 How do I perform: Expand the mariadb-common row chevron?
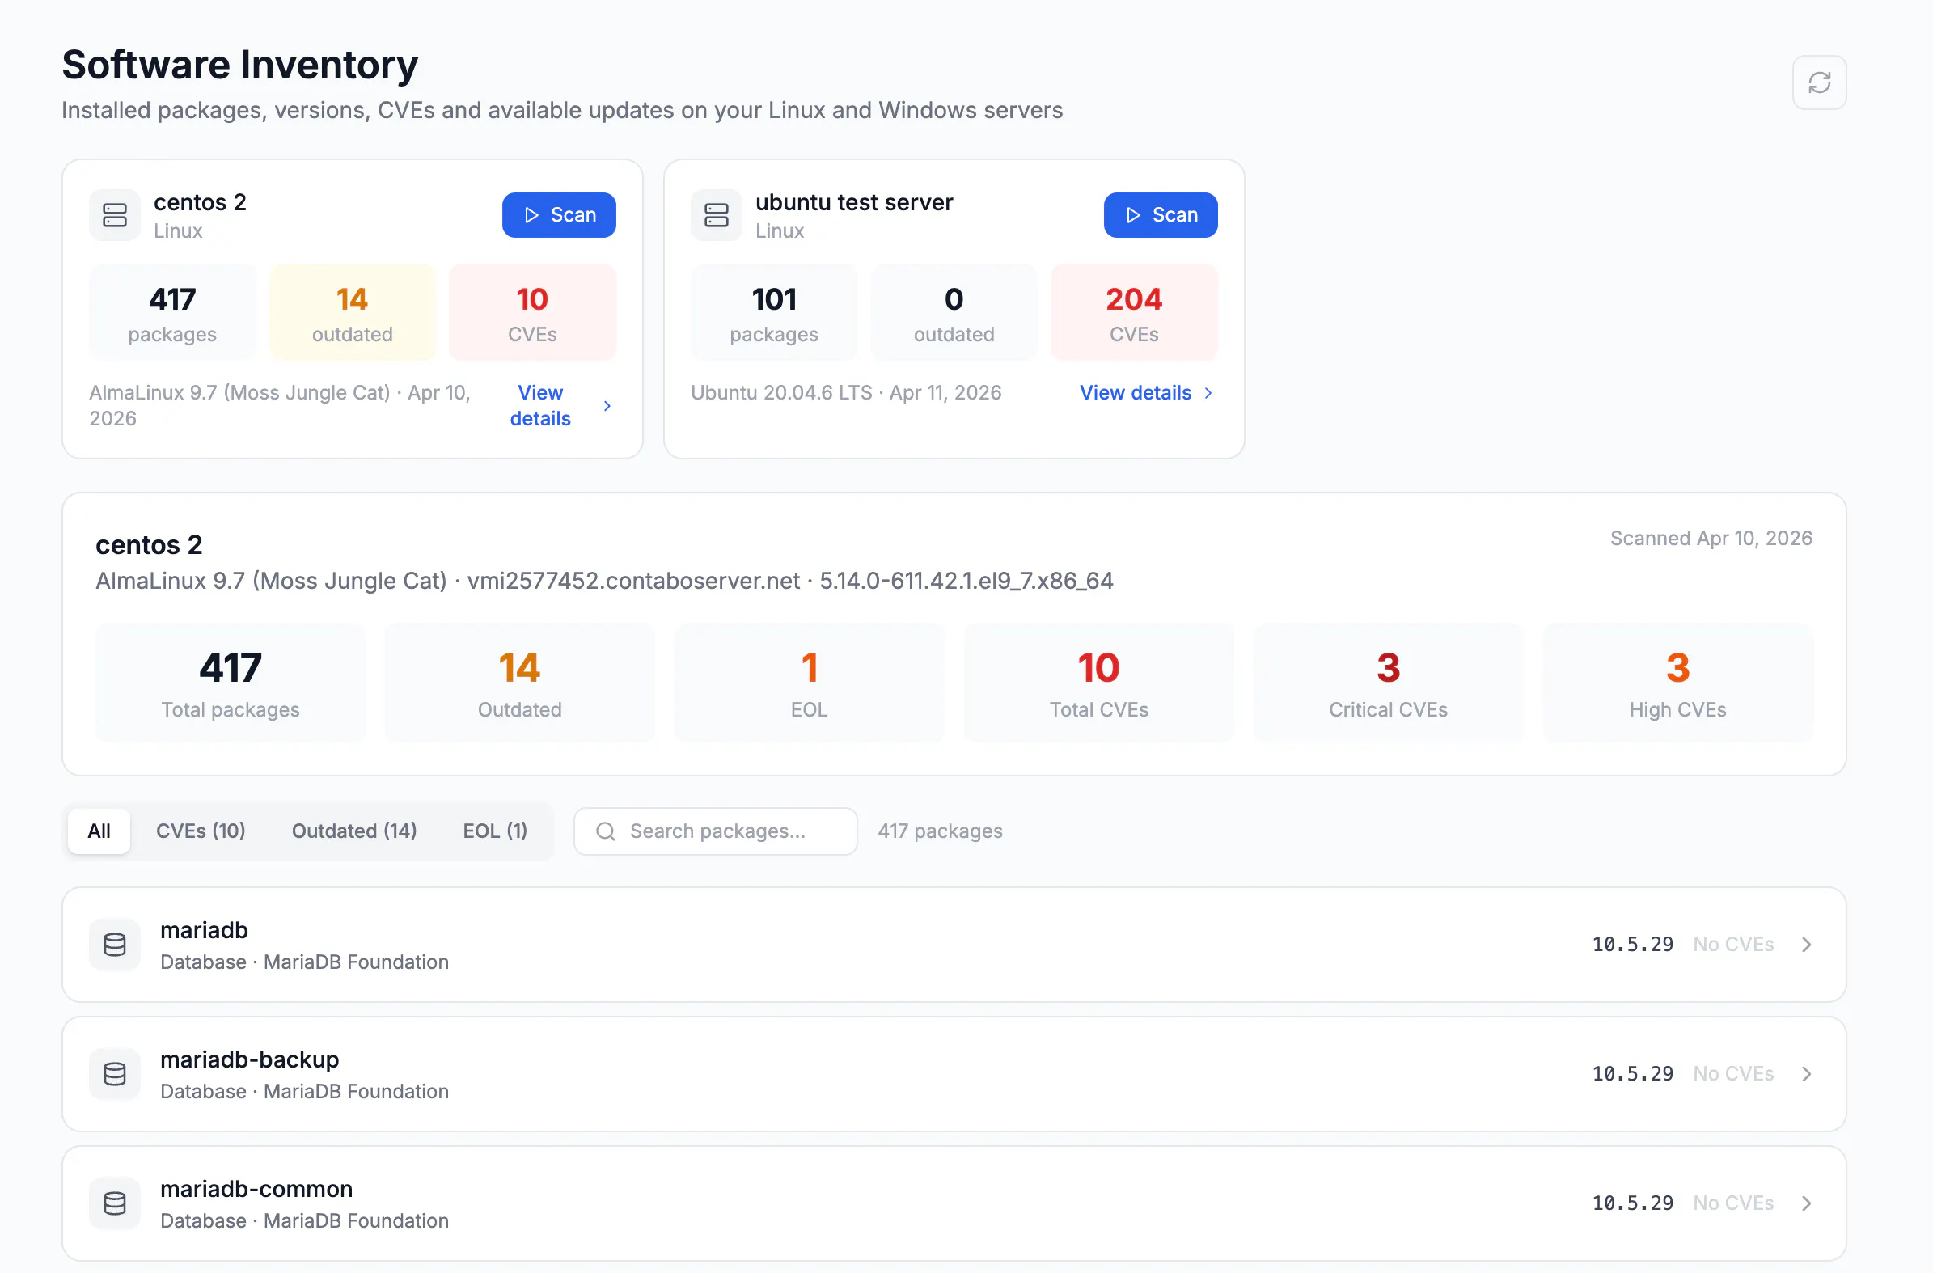pos(1805,1203)
